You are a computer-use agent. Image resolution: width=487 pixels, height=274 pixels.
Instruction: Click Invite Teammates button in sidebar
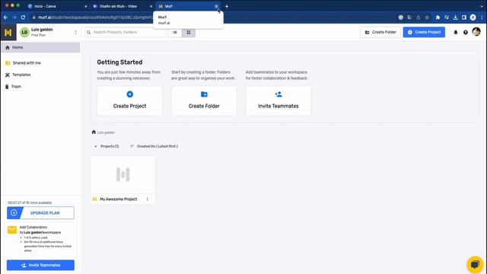coord(40,266)
